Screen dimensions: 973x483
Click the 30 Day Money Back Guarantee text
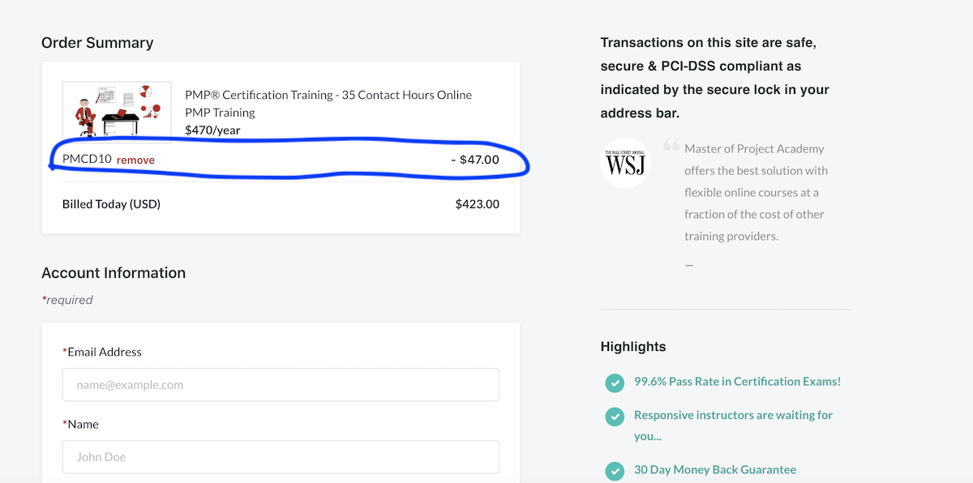point(714,470)
